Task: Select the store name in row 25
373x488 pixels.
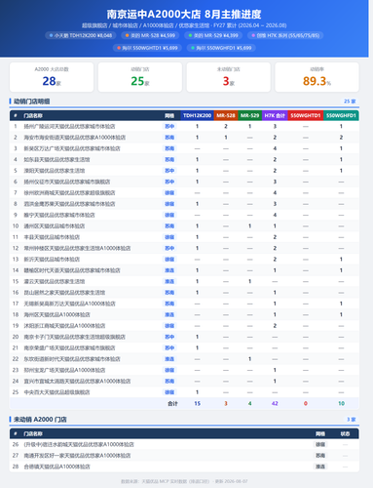Action: [56, 392]
